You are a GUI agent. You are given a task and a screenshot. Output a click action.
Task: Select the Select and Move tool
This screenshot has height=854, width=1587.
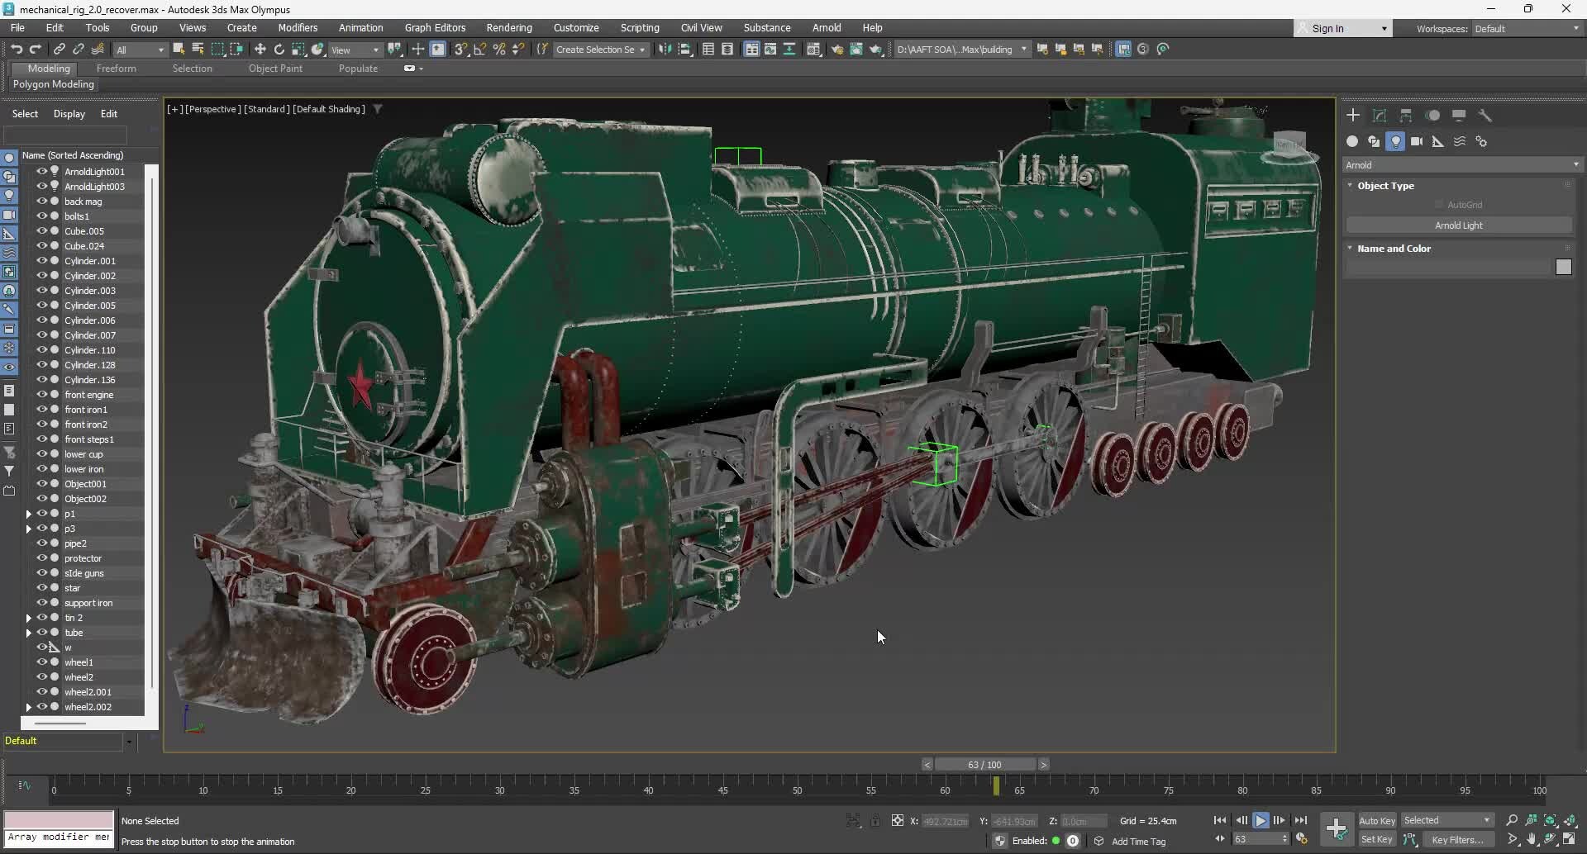tap(260, 50)
